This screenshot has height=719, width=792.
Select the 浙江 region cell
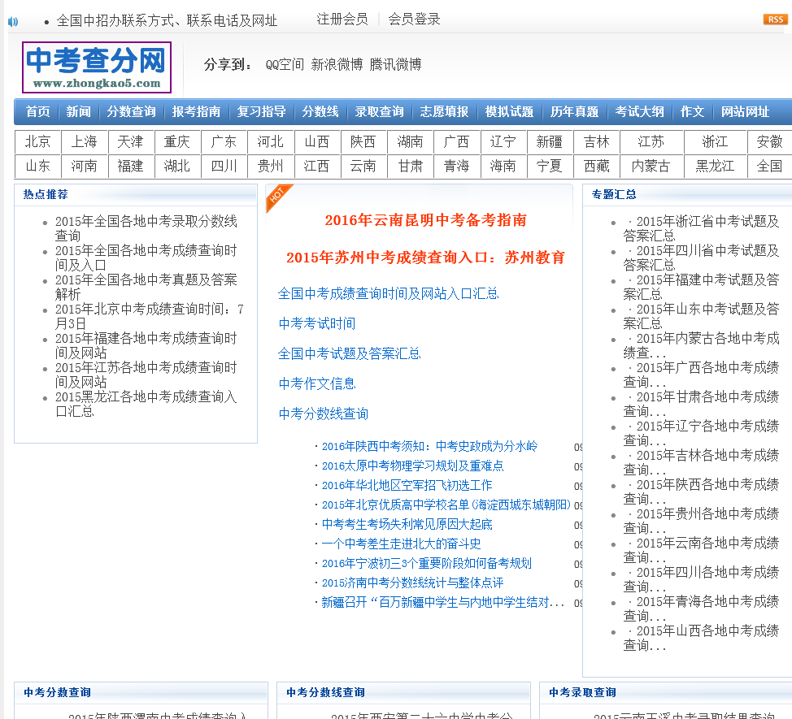(715, 142)
